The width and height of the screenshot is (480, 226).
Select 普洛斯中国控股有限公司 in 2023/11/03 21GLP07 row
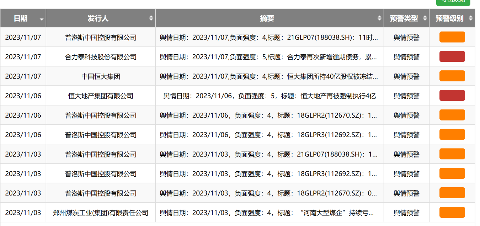coord(101,155)
